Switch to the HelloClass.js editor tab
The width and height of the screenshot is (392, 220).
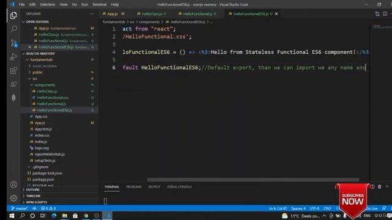(151, 13)
